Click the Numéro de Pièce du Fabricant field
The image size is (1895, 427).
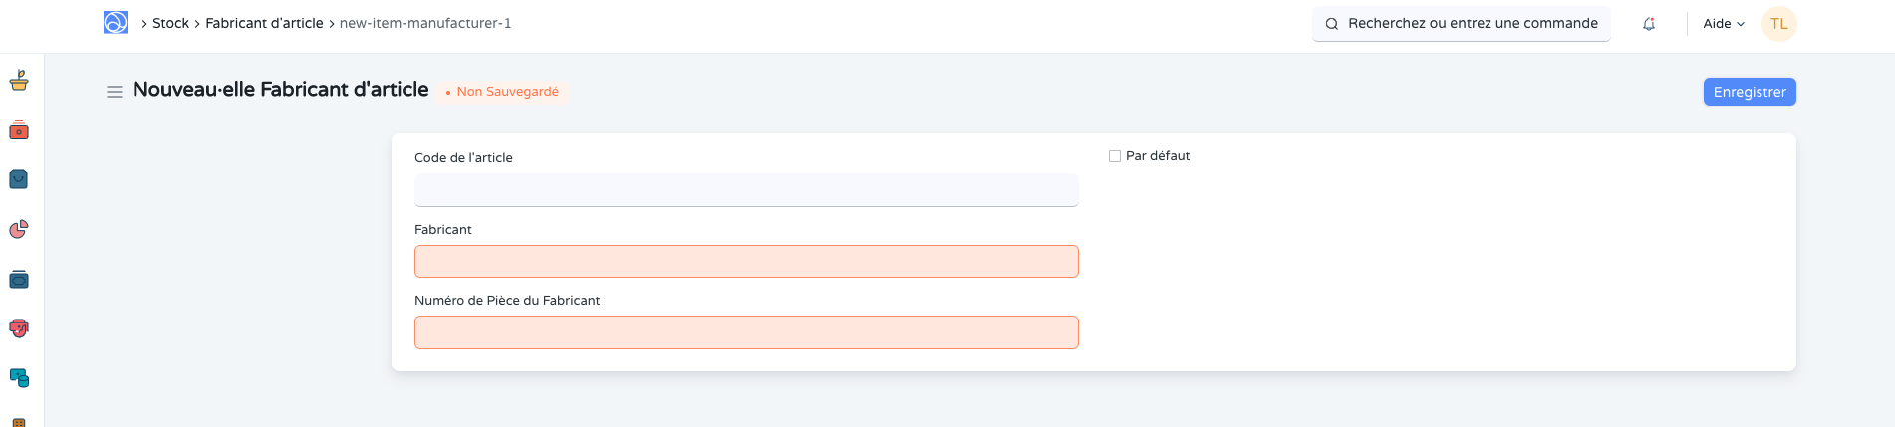(746, 332)
